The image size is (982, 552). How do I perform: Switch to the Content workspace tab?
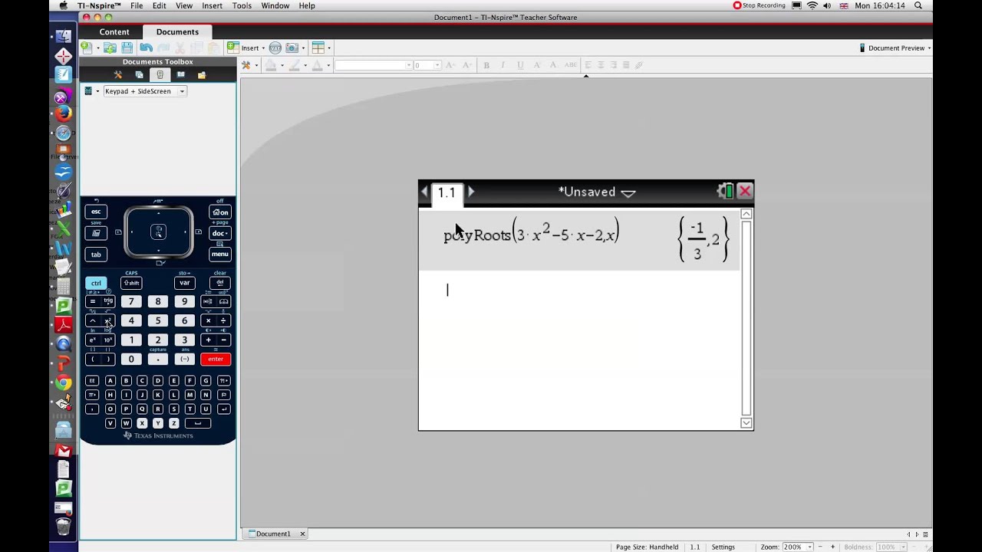114,31
